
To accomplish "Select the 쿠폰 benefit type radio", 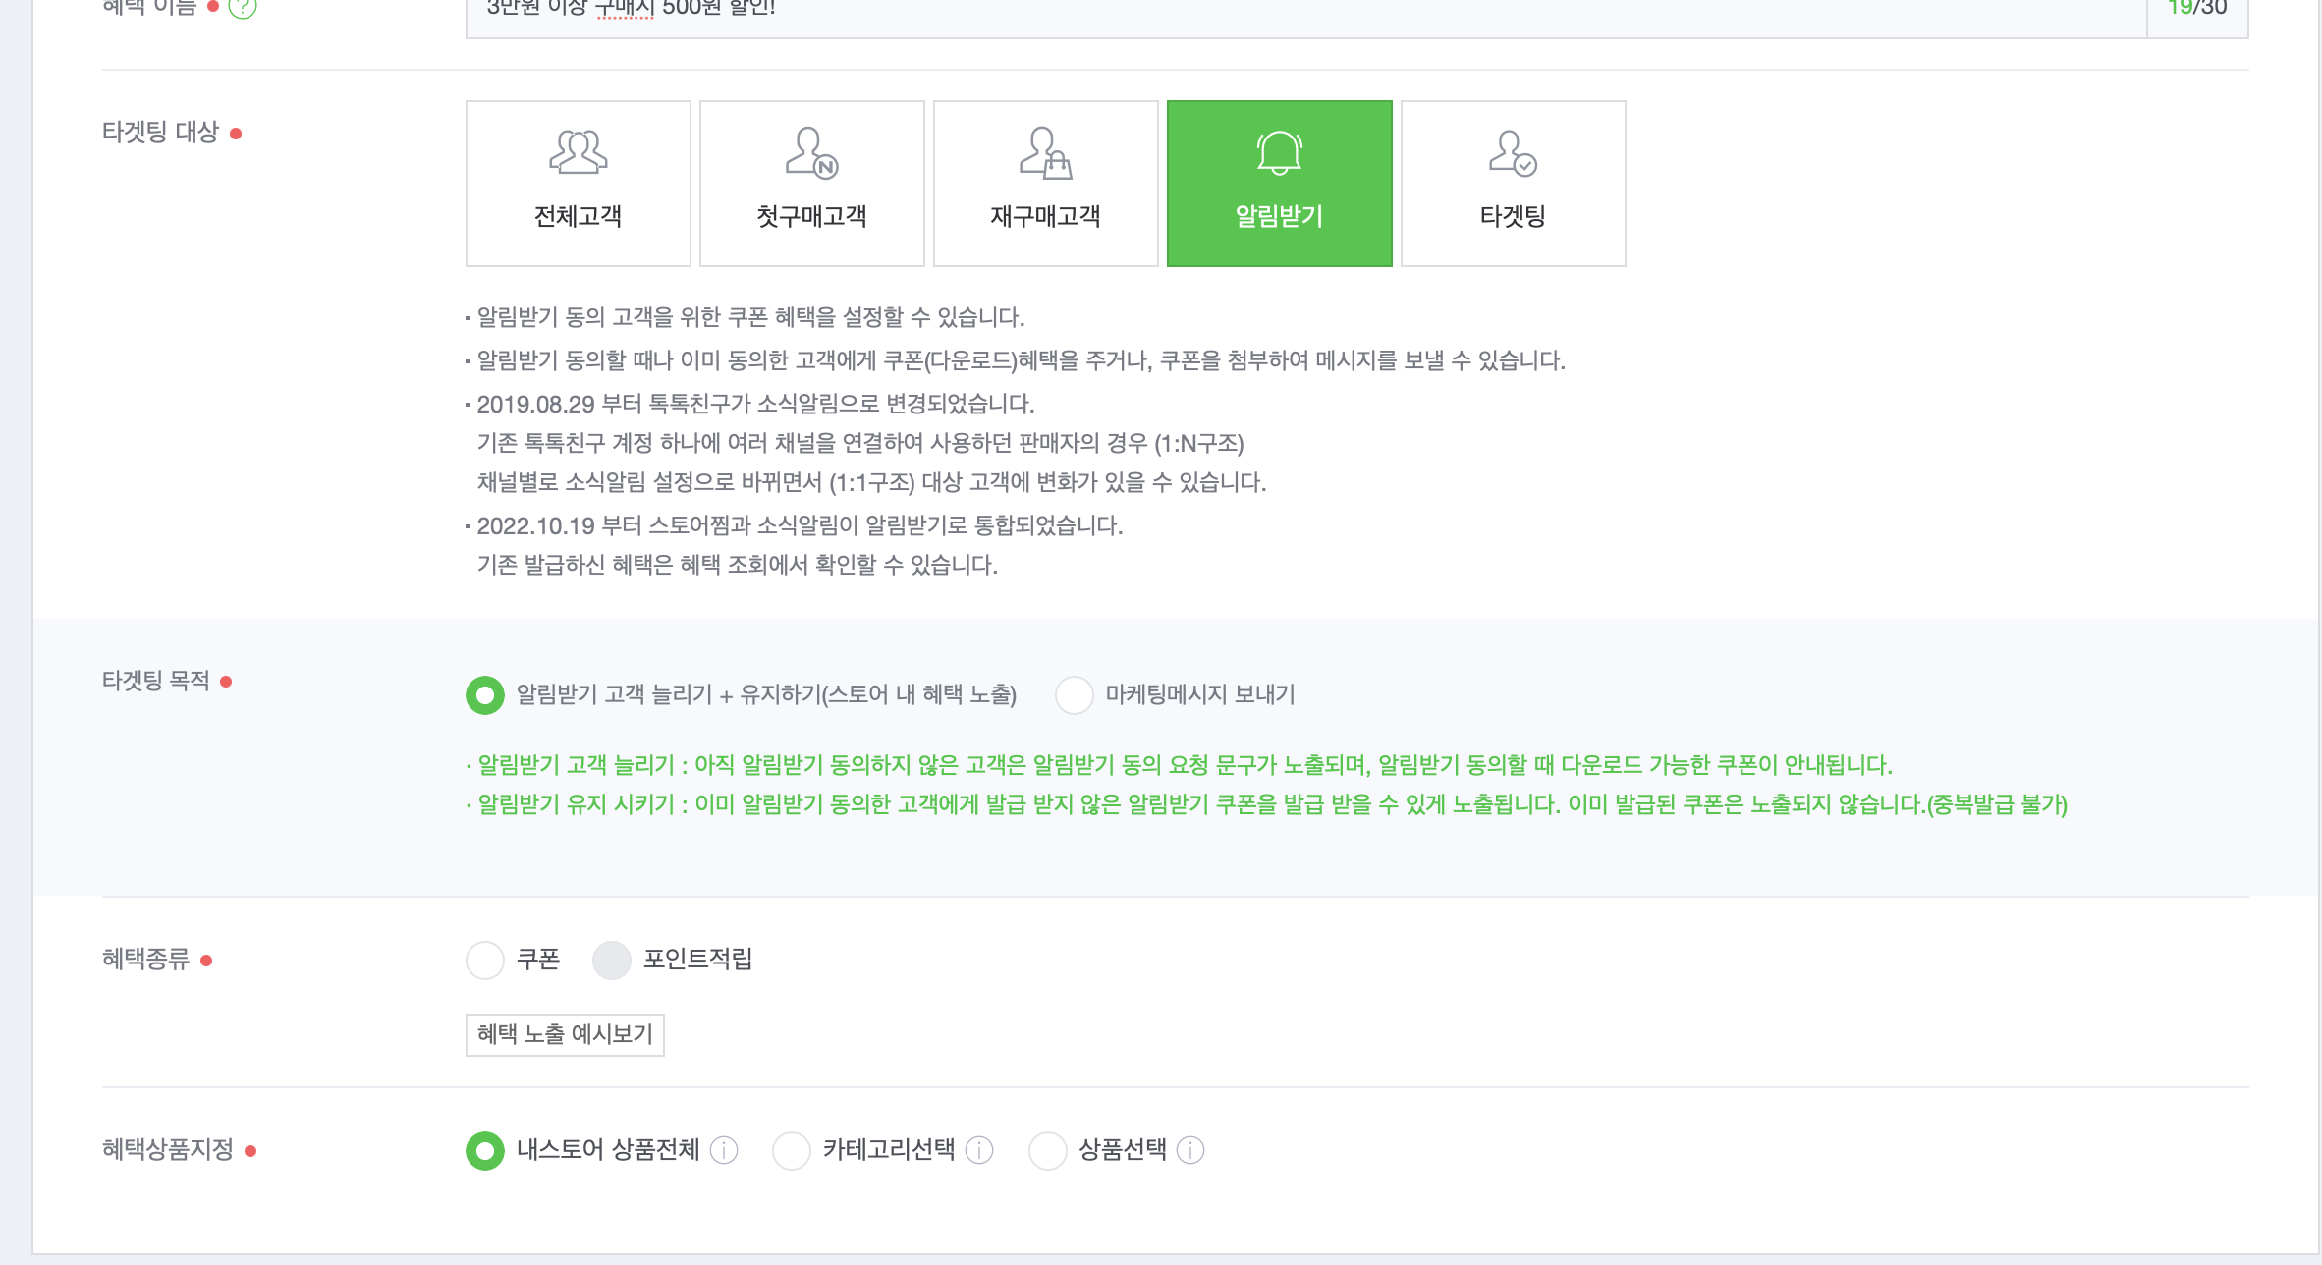I will pyautogui.click(x=484, y=960).
